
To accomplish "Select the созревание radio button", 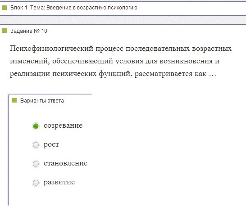I will point(36,126).
